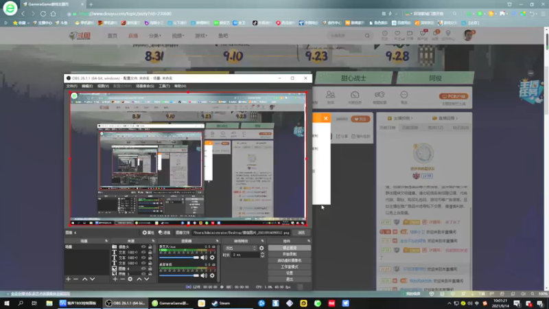
Task: Toggle lock on first 文本 text source
Action: click(150, 252)
